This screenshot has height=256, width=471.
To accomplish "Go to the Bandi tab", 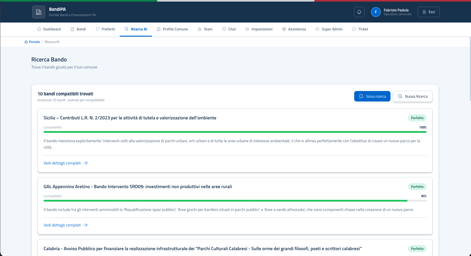I will 78,29.
